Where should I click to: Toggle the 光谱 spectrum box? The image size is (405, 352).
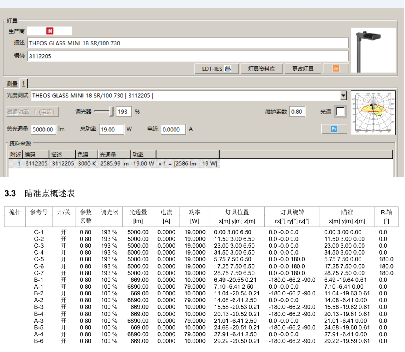click(x=340, y=112)
